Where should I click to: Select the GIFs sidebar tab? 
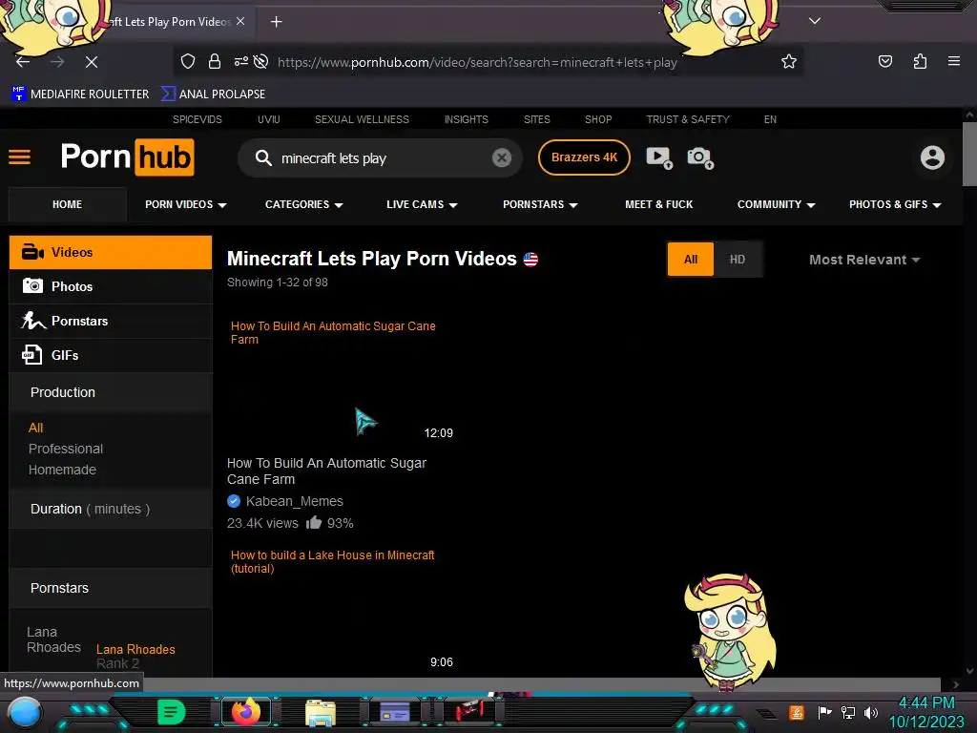pyautogui.click(x=111, y=355)
